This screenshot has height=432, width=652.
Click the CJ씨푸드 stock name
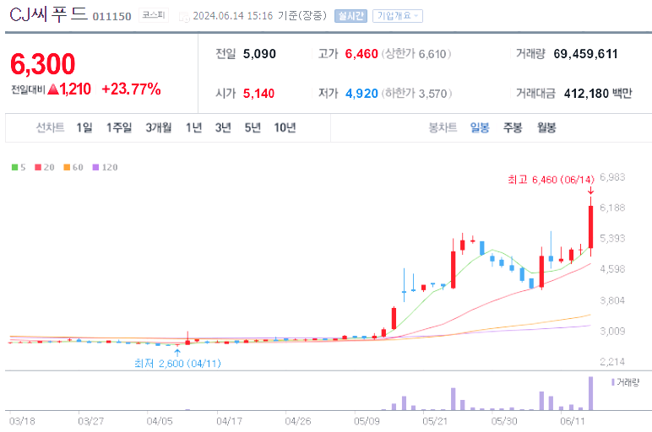tap(48, 14)
